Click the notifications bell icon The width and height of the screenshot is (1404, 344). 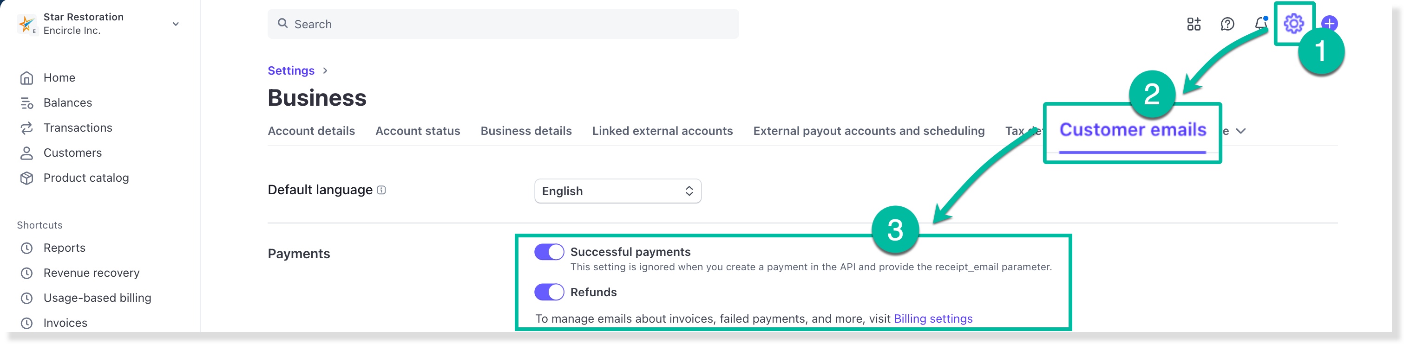[x=1260, y=23]
